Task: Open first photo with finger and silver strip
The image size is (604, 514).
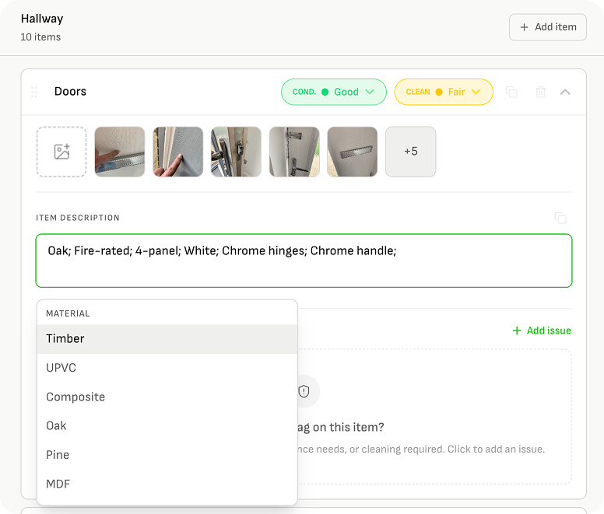Action: [120, 152]
